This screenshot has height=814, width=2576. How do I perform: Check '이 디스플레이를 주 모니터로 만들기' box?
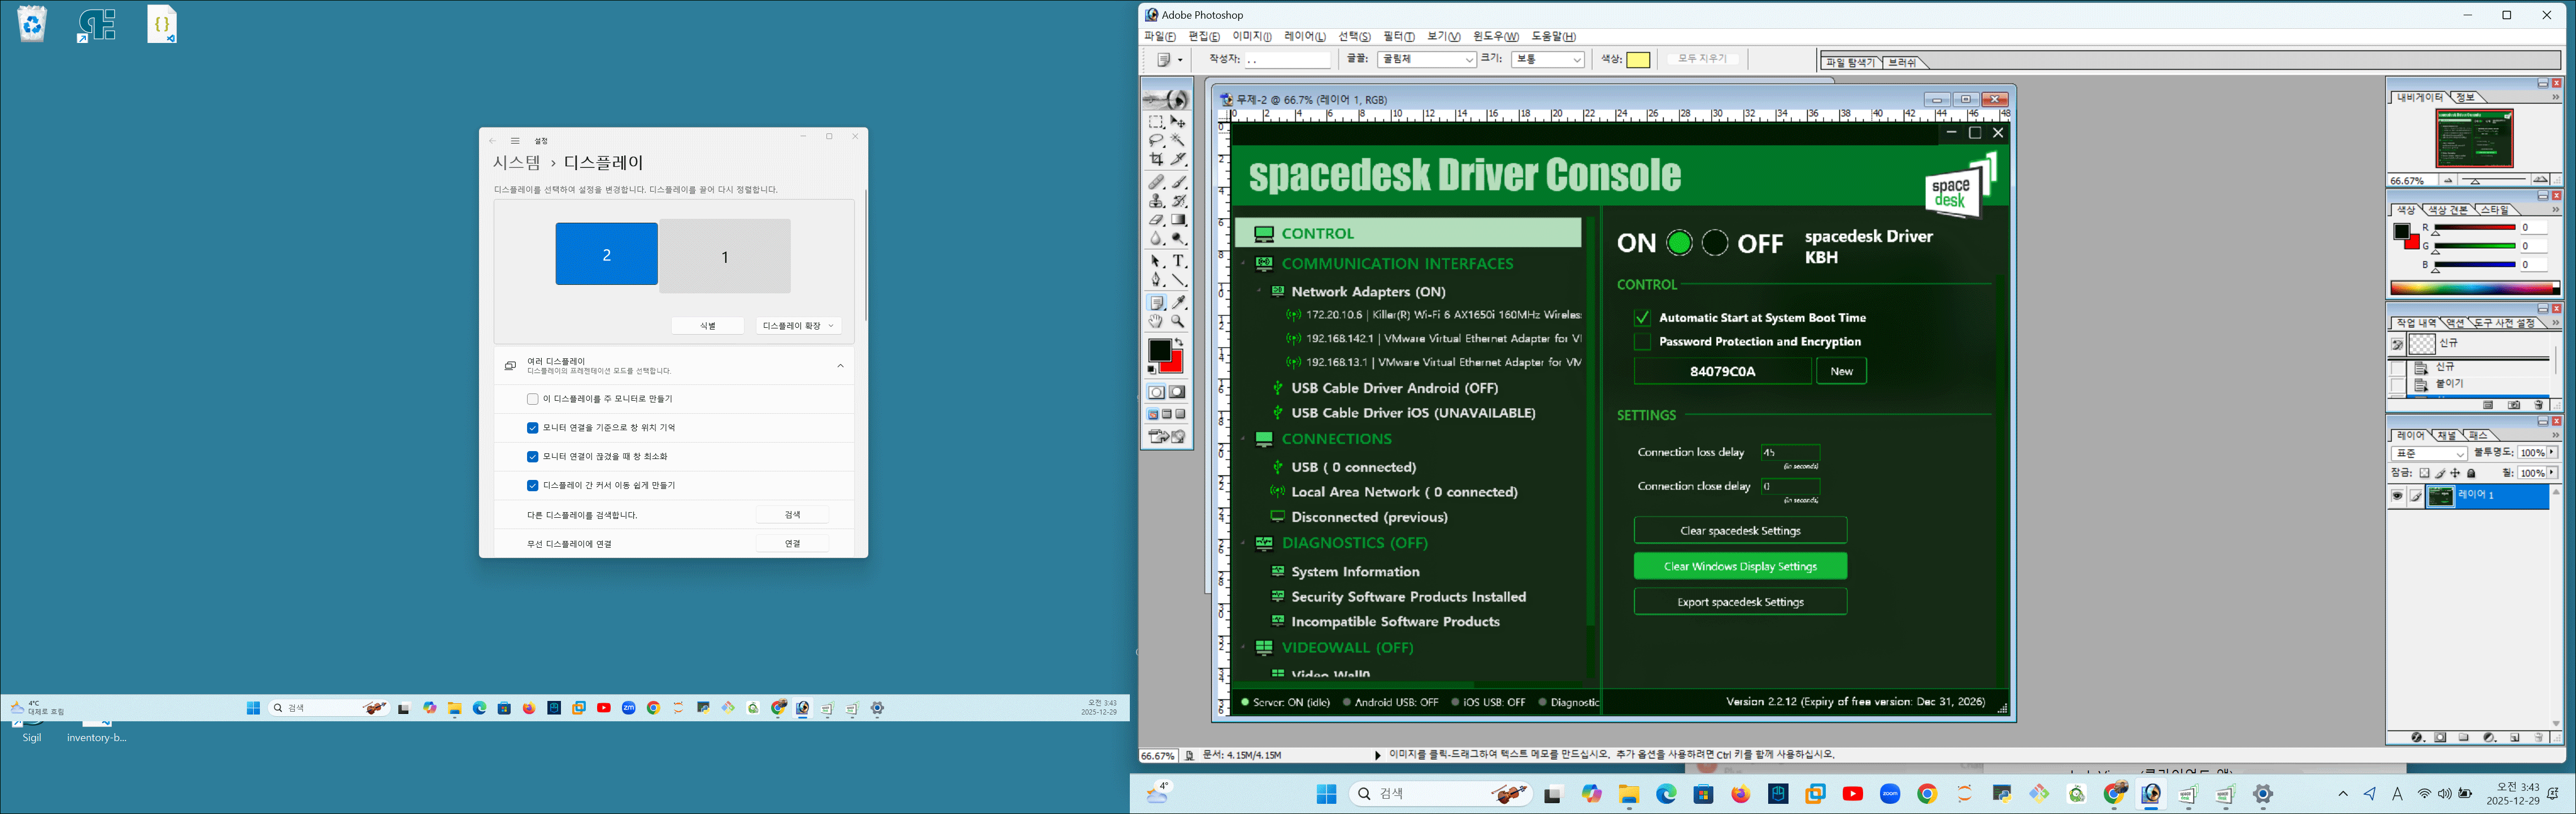[532, 399]
